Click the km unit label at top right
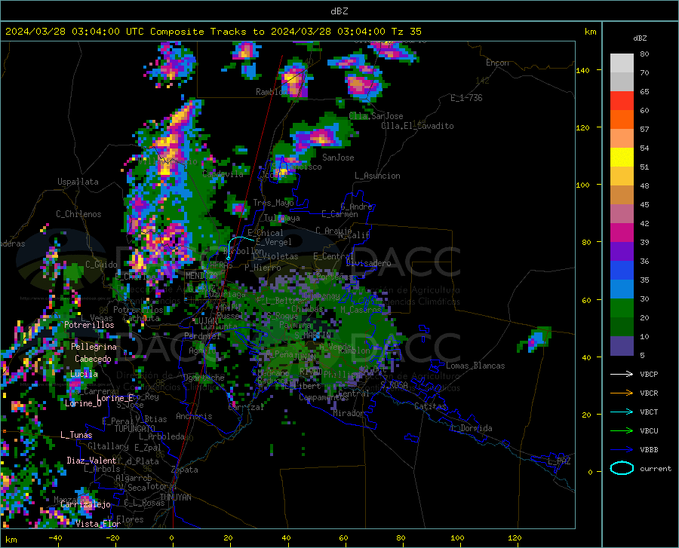This screenshot has width=679, height=548. pos(590,32)
